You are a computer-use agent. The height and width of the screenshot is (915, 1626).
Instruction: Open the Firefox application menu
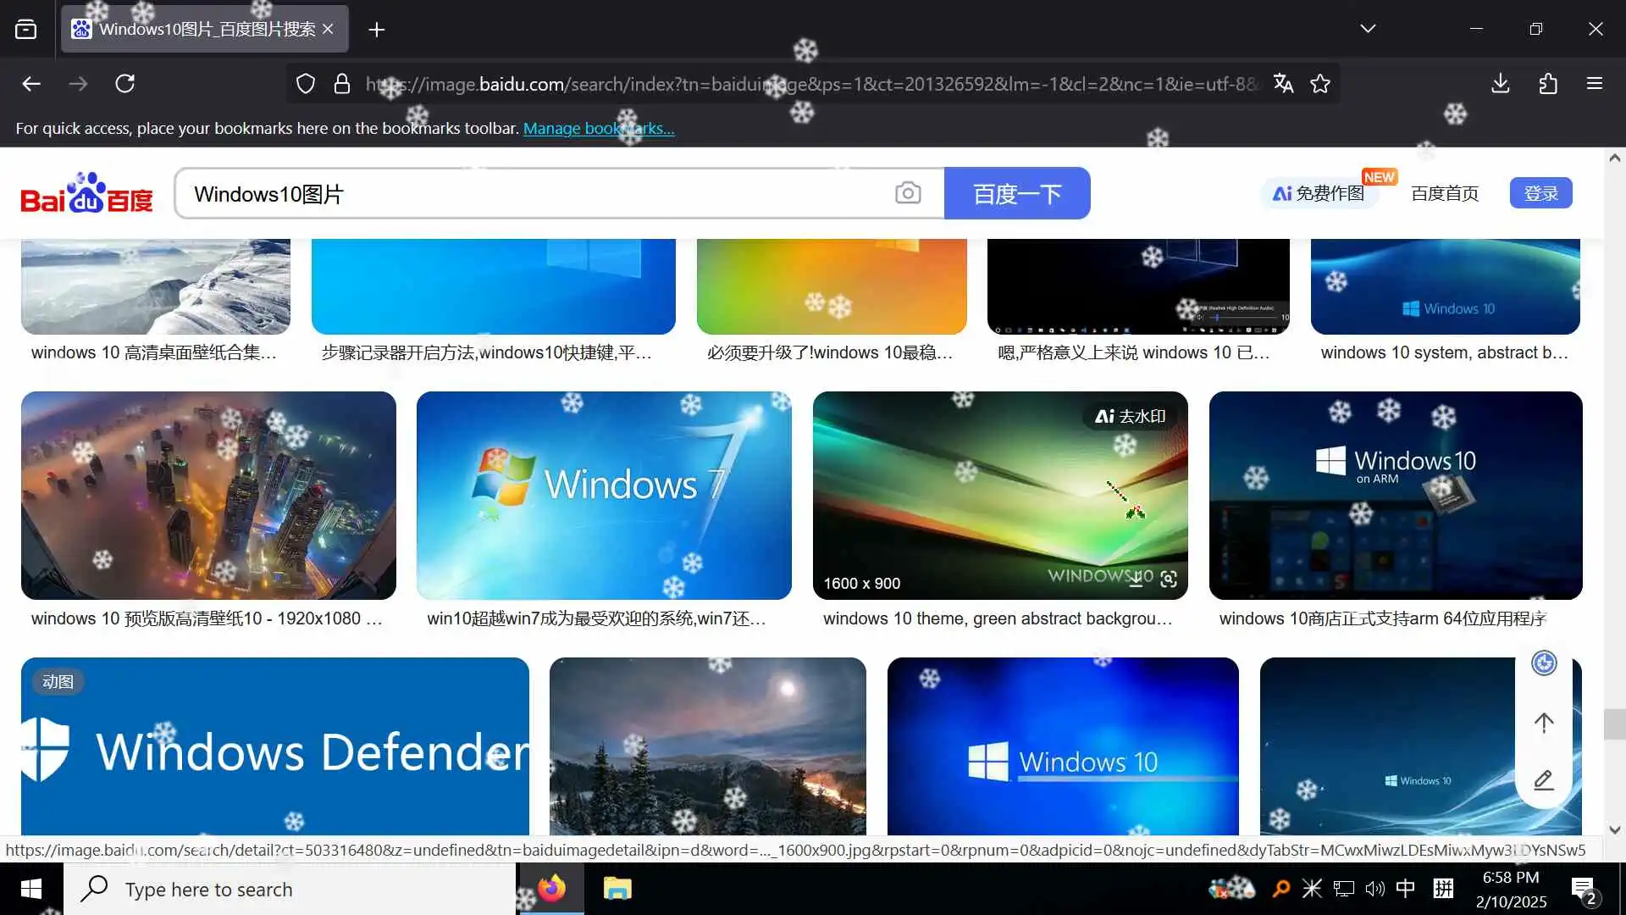1594,84
